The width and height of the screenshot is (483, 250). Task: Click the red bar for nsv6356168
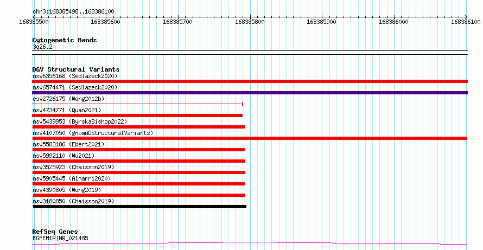tap(250, 81)
